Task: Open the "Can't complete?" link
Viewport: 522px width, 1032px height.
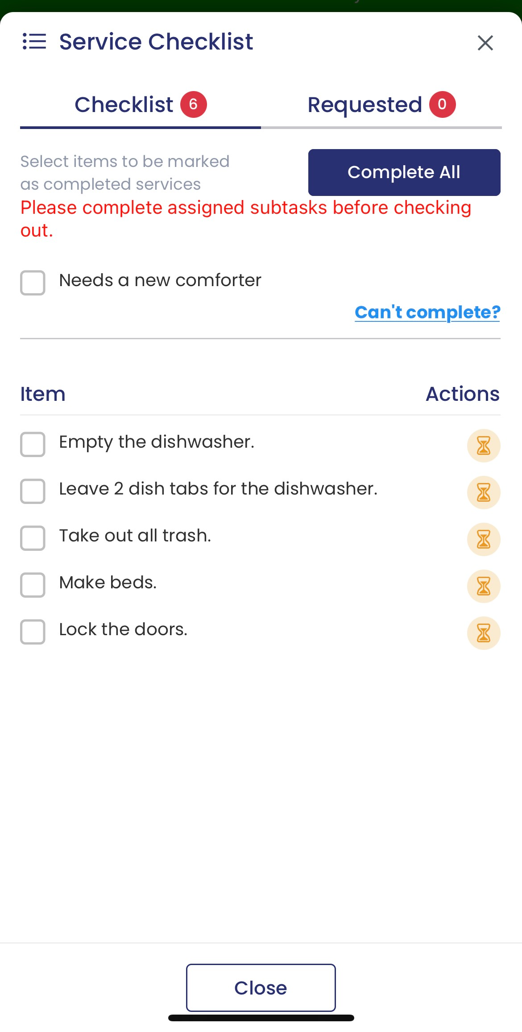Action: coord(427,312)
